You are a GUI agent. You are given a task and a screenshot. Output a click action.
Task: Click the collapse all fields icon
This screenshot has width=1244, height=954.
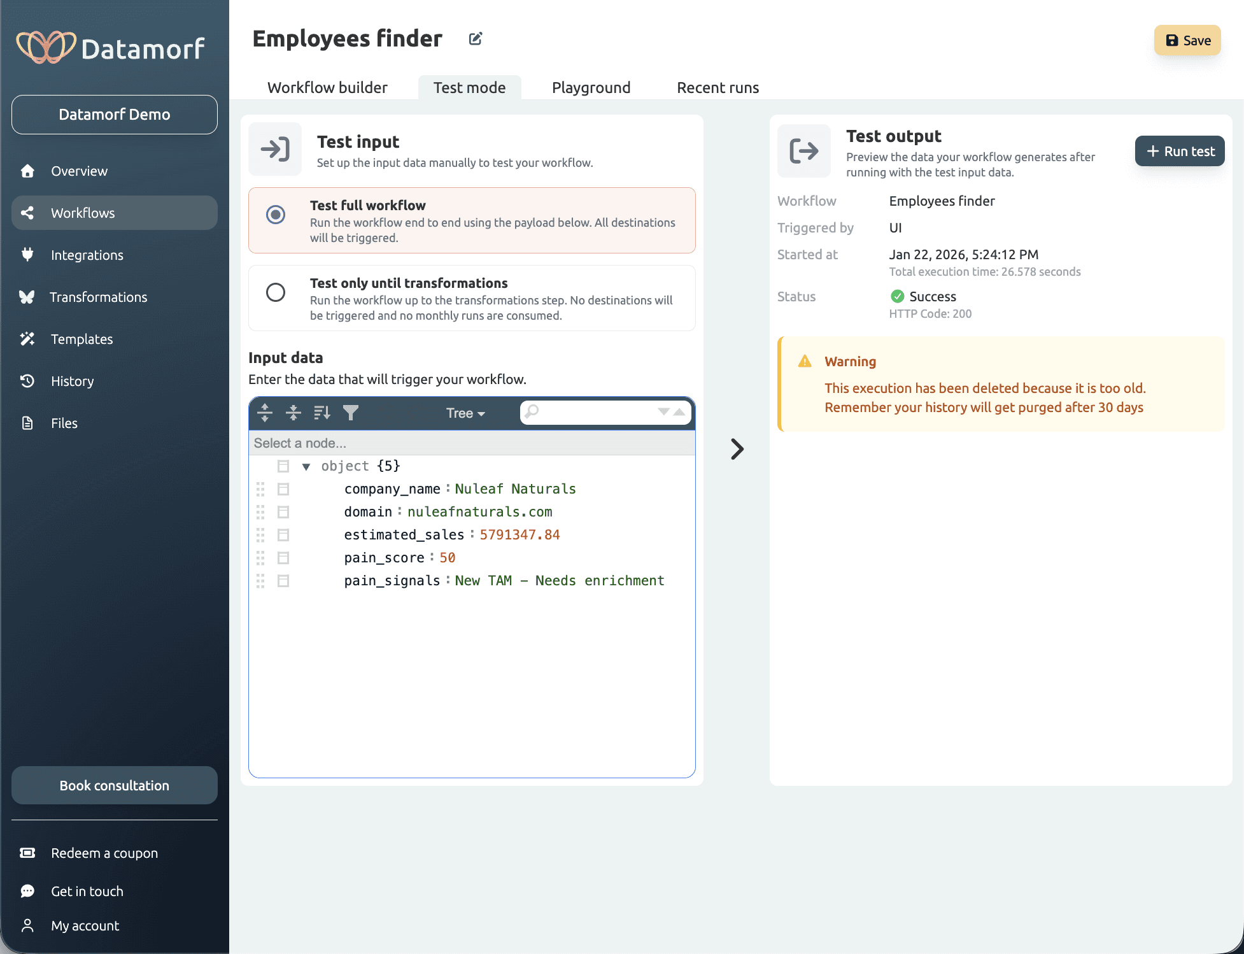click(x=293, y=413)
